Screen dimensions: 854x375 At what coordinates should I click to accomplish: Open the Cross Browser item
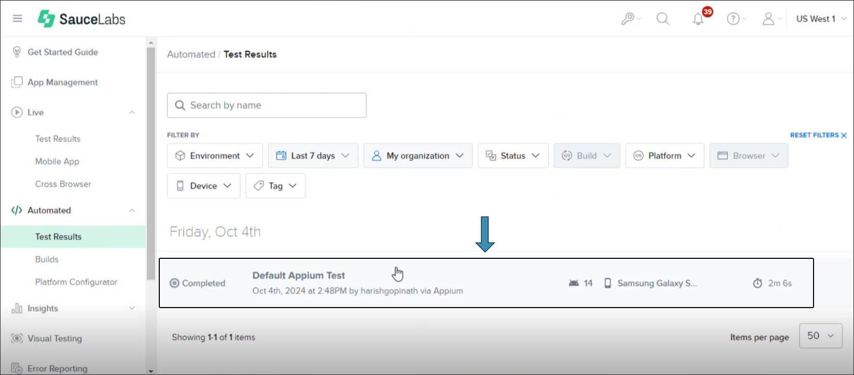click(63, 184)
